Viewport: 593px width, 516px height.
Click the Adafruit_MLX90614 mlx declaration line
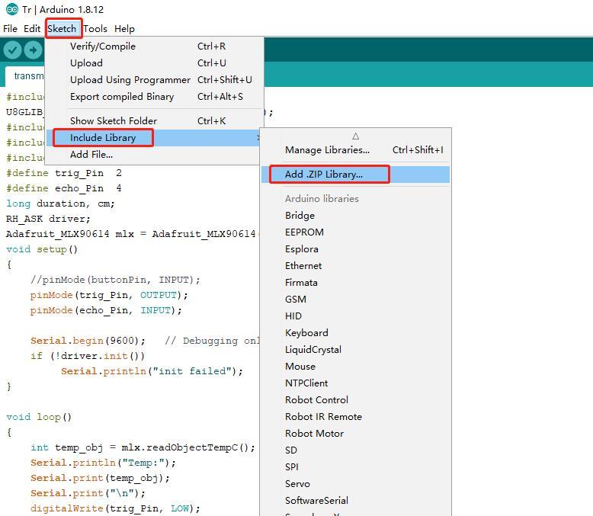(x=133, y=234)
